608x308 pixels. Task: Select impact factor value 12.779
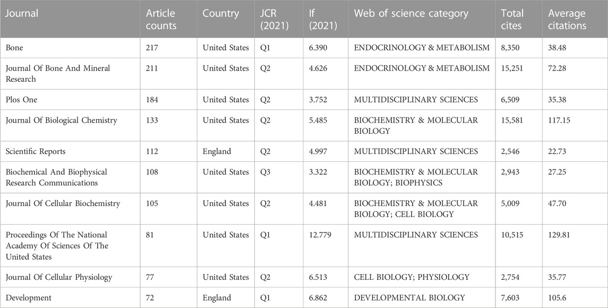pyautogui.click(x=320, y=235)
